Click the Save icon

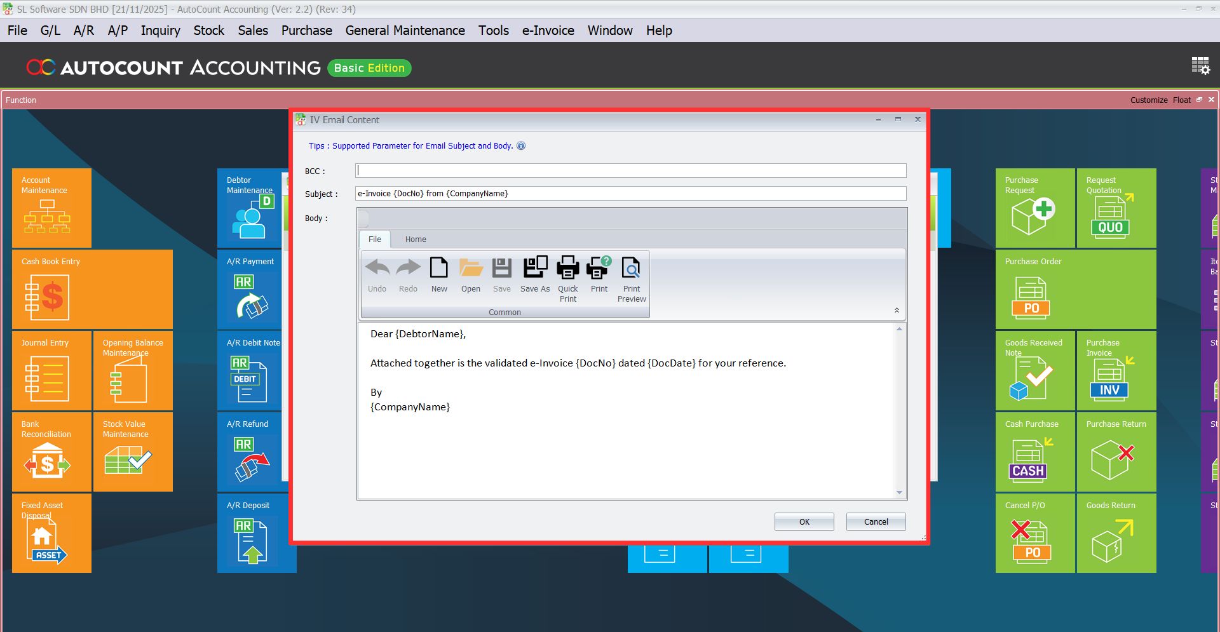pyautogui.click(x=501, y=273)
